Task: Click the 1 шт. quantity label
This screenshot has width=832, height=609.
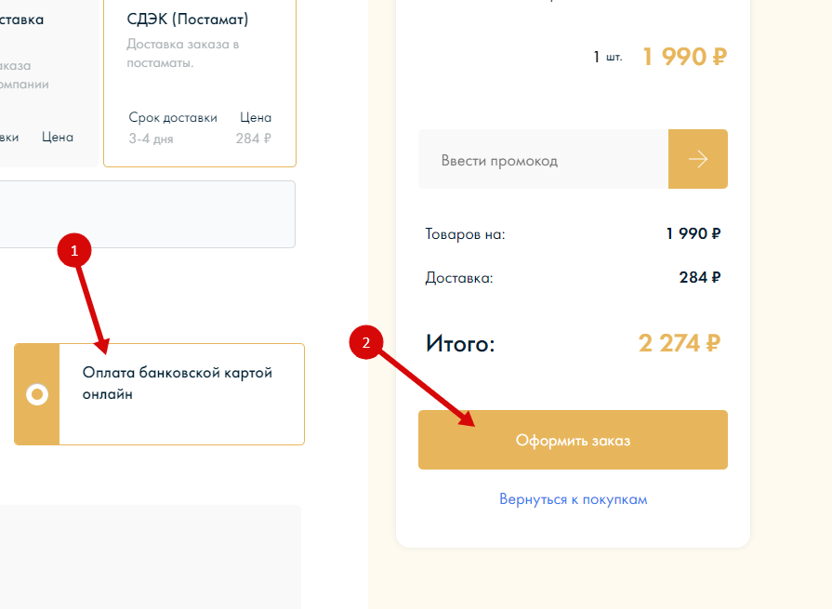Action: point(608,57)
